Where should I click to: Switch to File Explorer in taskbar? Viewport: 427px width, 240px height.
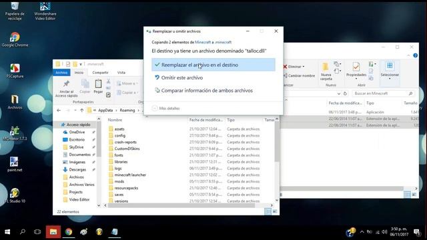tap(53, 232)
